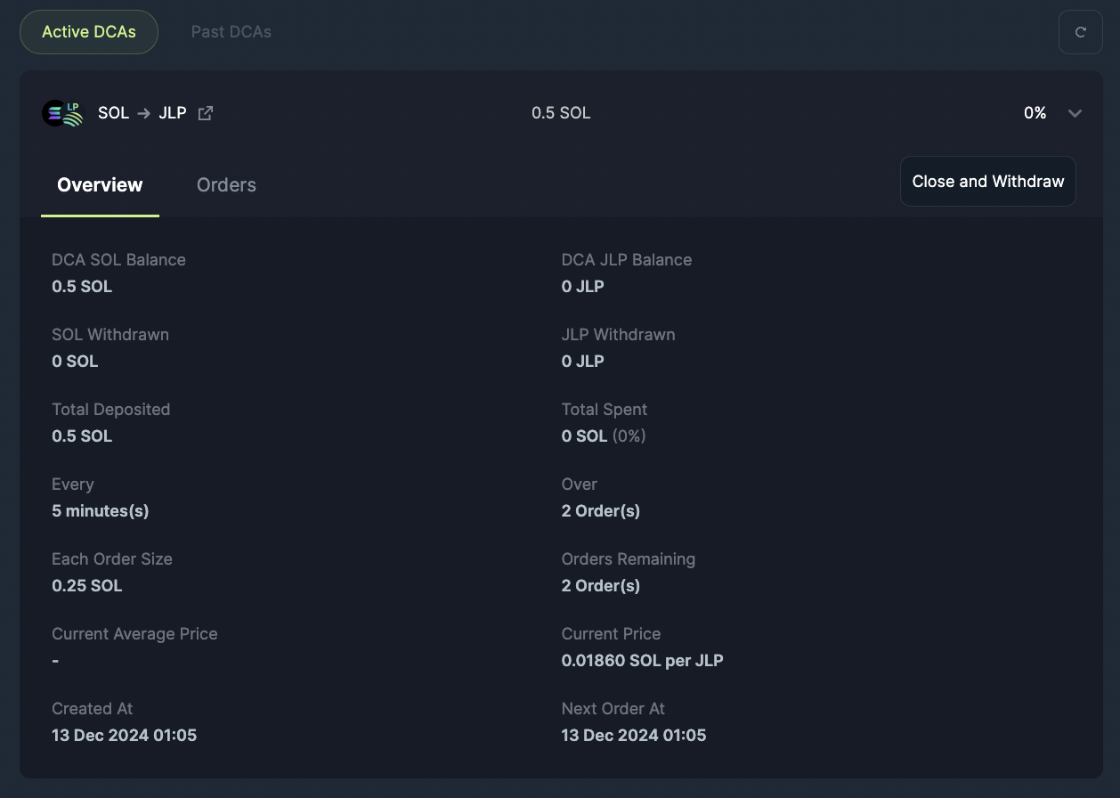Click 2 Order(s) under Over
Viewport: 1120px width, 798px height.
601,511
